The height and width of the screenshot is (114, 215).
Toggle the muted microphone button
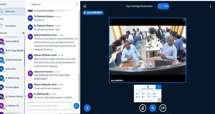(x=143, y=108)
